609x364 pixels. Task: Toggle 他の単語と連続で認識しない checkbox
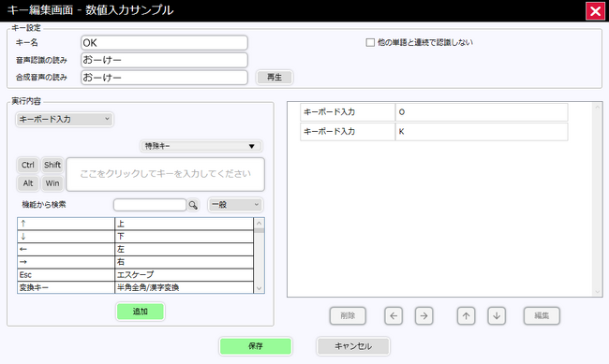click(370, 42)
